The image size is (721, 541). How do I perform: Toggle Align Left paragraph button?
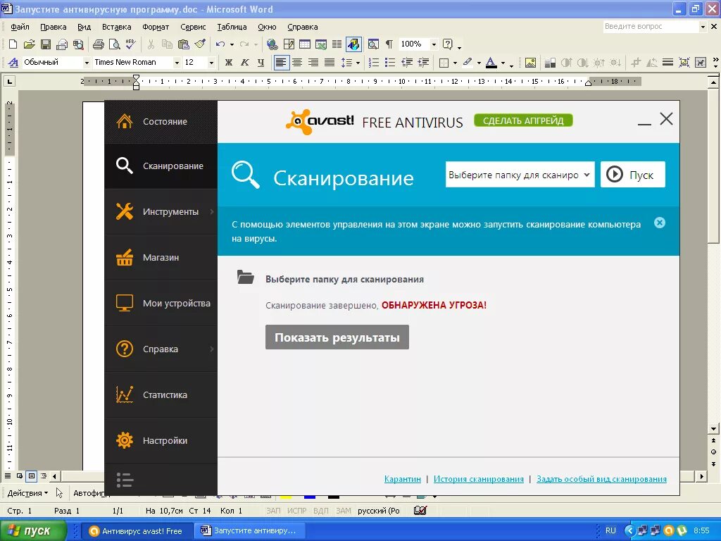[x=282, y=62]
